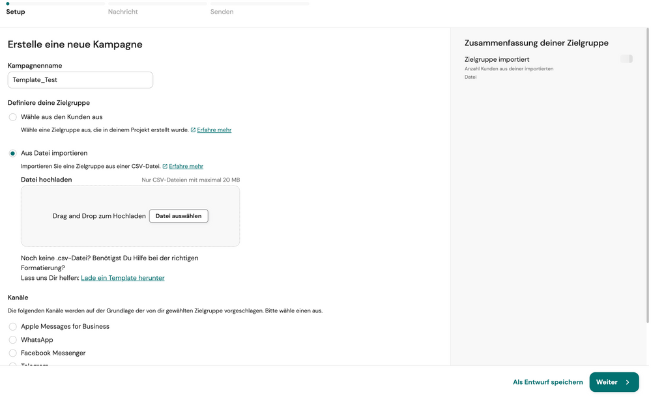This screenshot has width=651, height=399.
Task: Click the Kampagnenname field containing Template_Test
Action: 80,80
